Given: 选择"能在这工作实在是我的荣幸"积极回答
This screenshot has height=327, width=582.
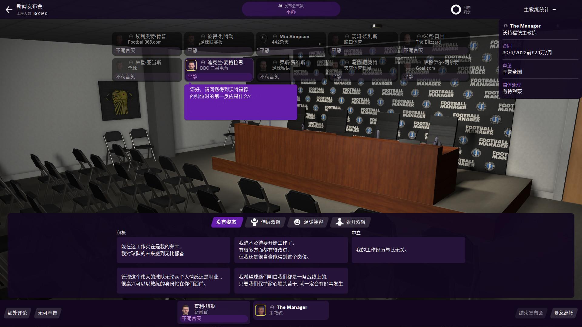Looking at the screenshot, I should pyautogui.click(x=173, y=250).
